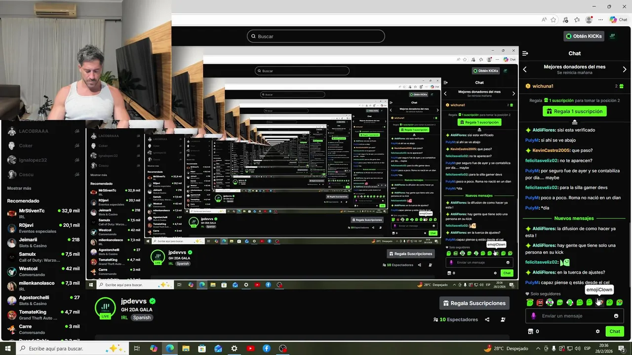
Task: Click the green Regala 1 suscripción button
Action: pos(575,111)
